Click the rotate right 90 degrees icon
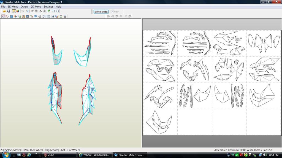The height and width of the screenshot is (158, 282). click(130, 16)
